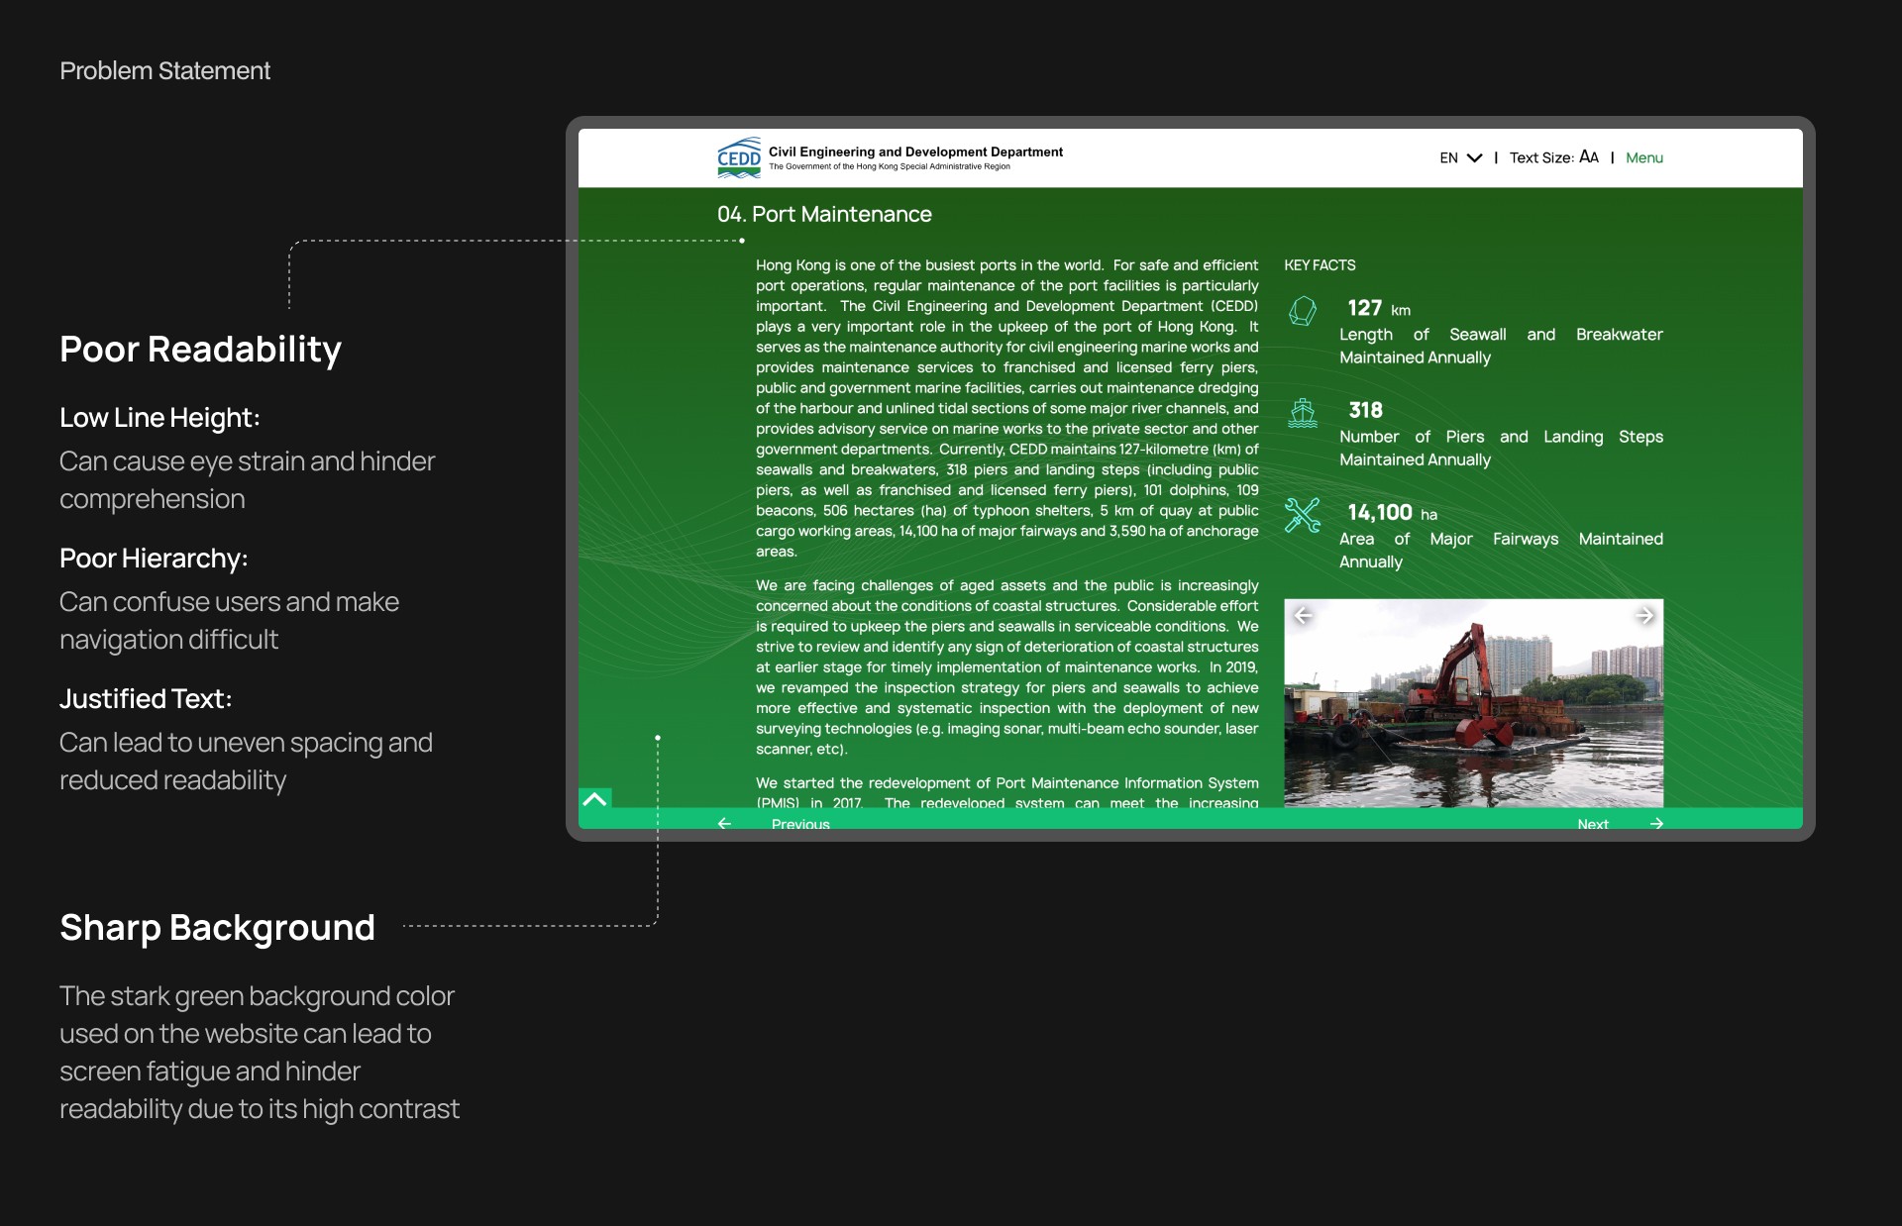Viewport: 1902px width, 1226px height.
Task: Click the ship pier icon
Action: pos(1302,413)
